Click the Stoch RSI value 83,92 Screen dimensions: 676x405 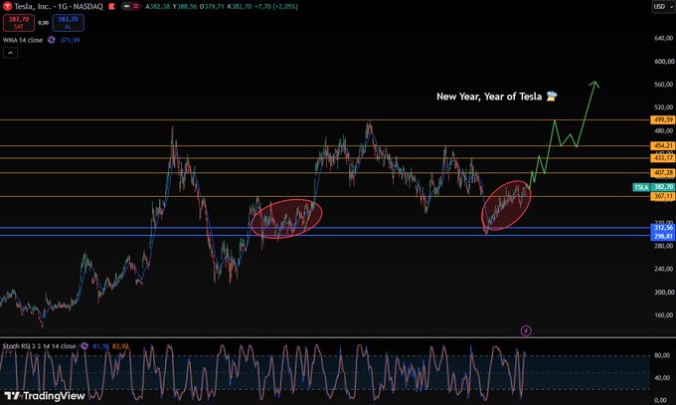pyautogui.click(x=120, y=346)
